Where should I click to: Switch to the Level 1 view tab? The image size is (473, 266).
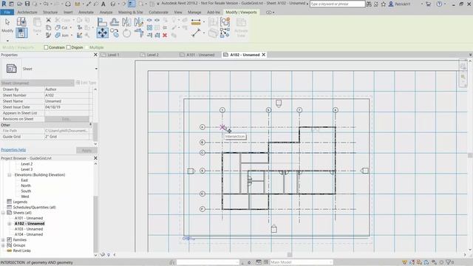pos(113,55)
